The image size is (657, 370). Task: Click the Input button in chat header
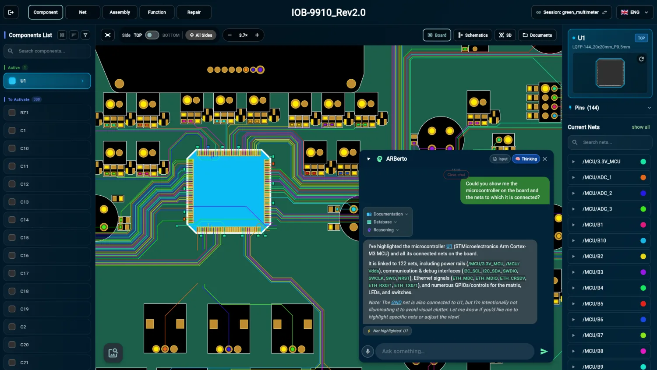click(x=500, y=159)
